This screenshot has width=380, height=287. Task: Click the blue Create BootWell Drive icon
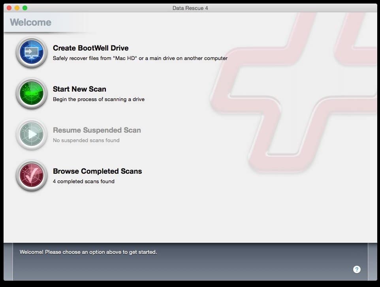click(x=32, y=53)
